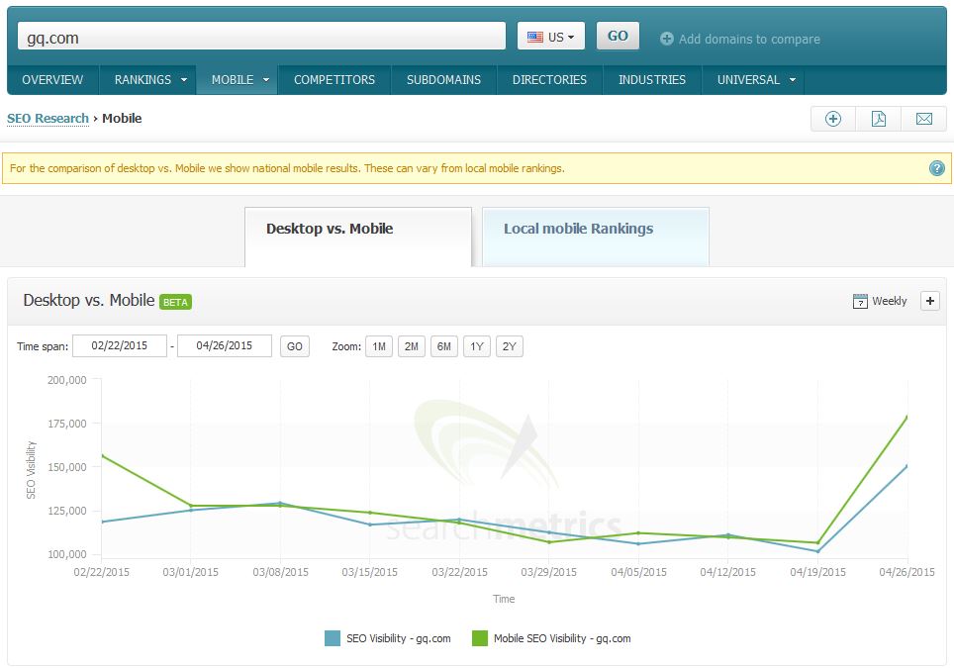Viewport: 954px width, 668px height.
Task: Toggle green Mobile SEO Visibility legend swatch
Action: click(479, 638)
